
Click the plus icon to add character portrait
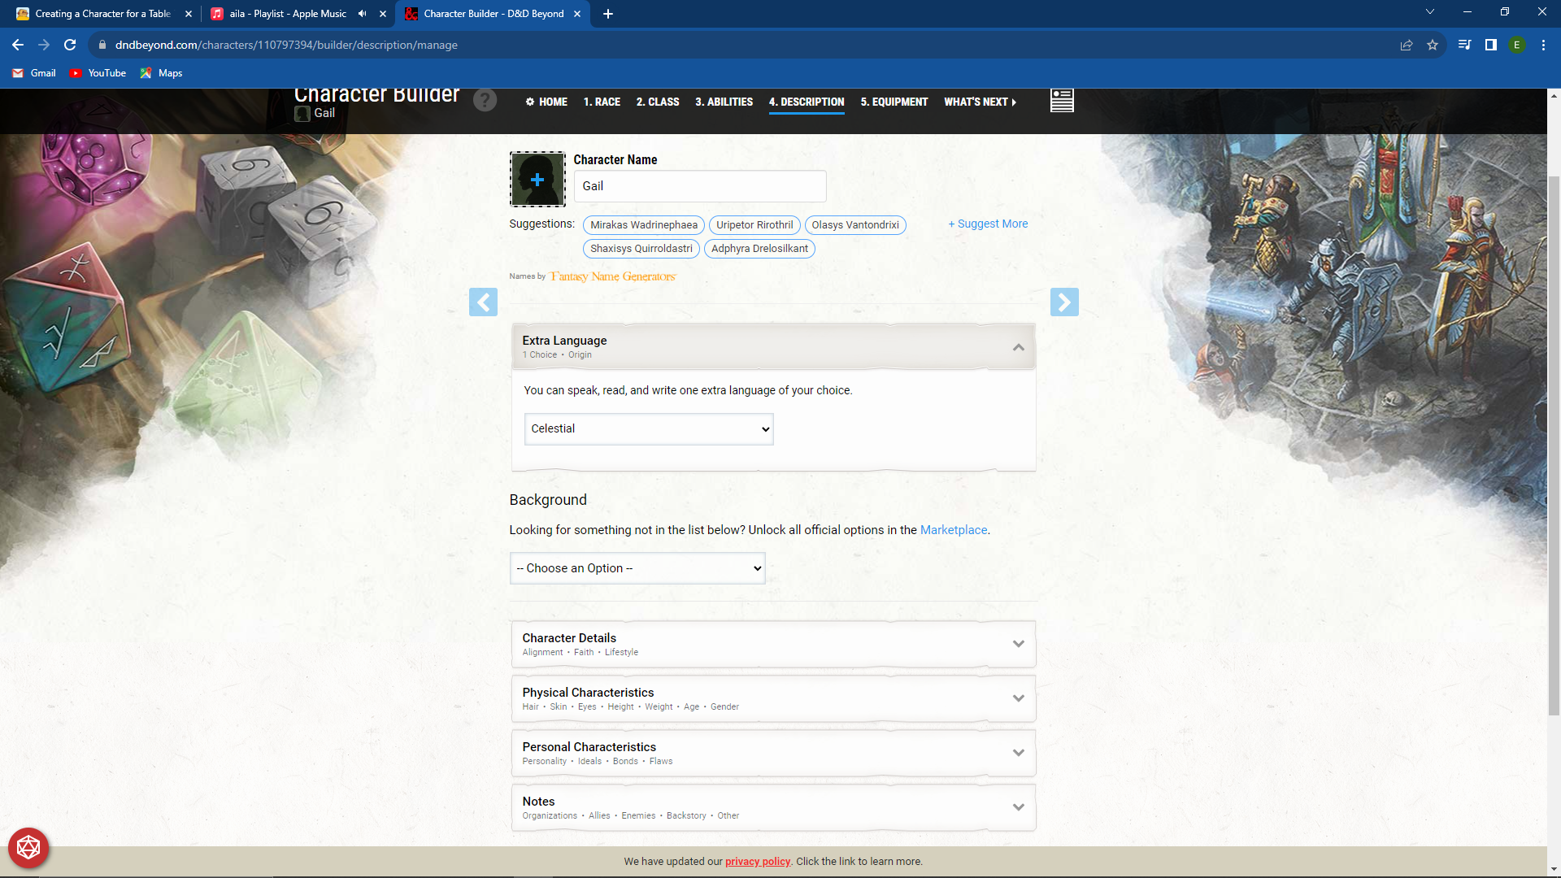tap(537, 179)
